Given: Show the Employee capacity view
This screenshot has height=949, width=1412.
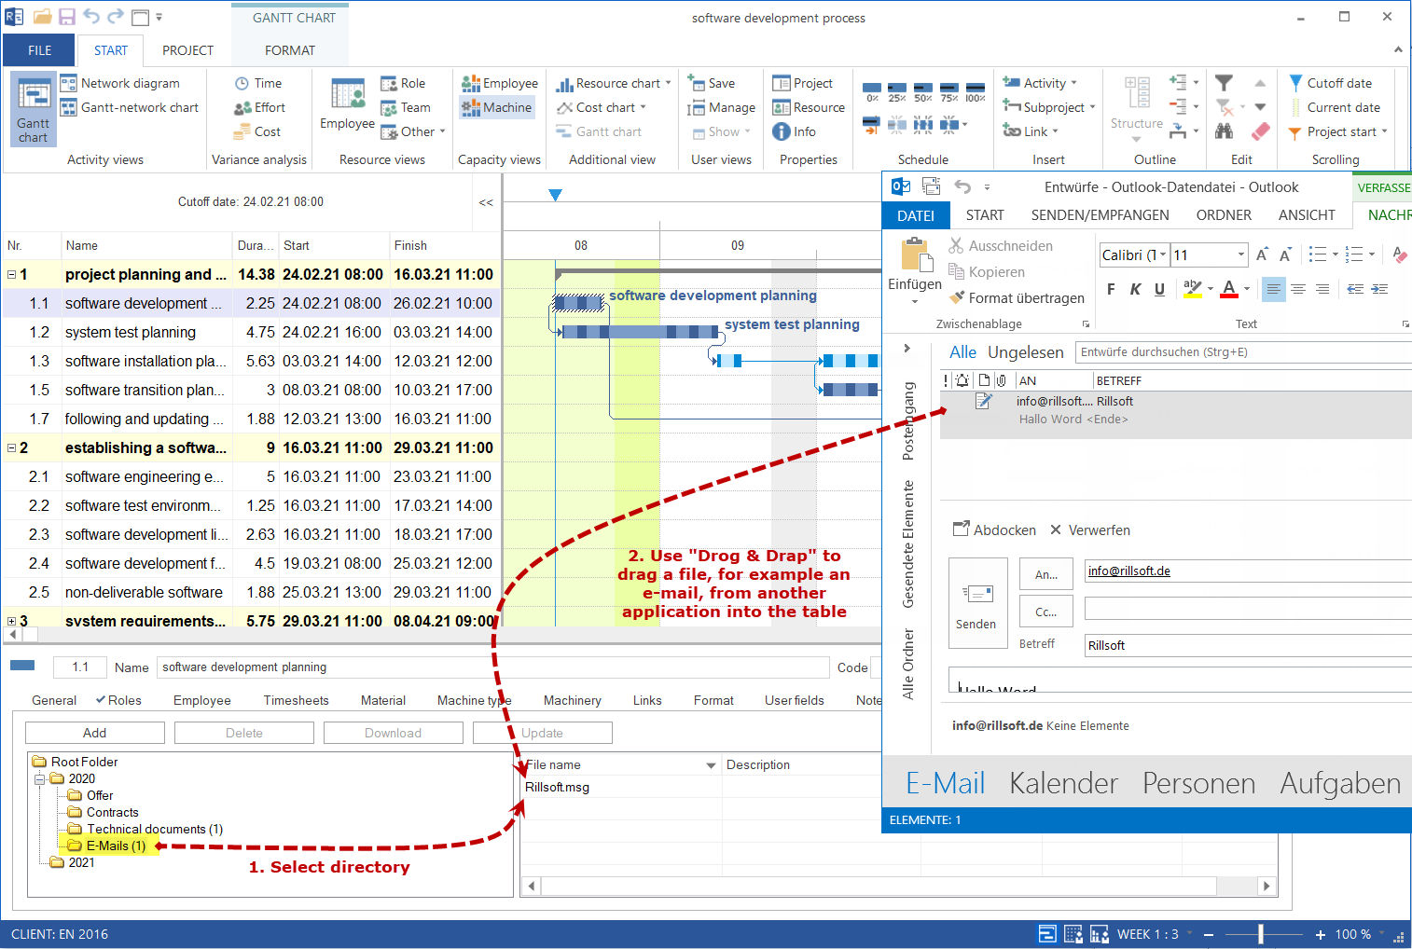Looking at the screenshot, I should (499, 83).
